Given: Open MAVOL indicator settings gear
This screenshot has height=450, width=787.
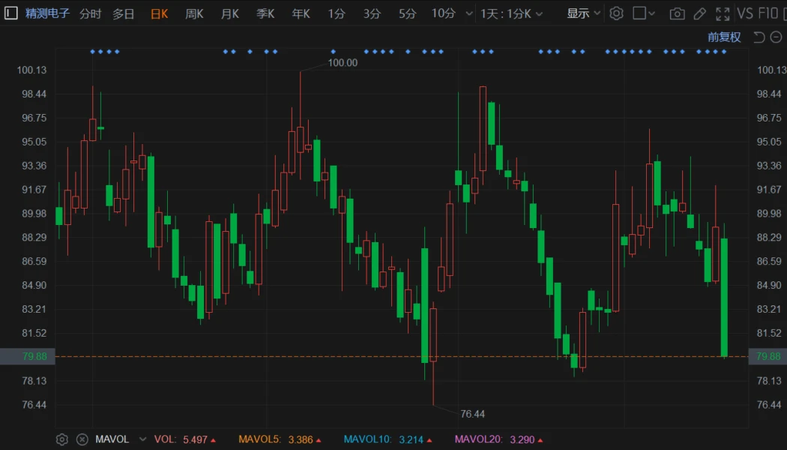Looking at the screenshot, I should pyautogui.click(x=62, y=439).
